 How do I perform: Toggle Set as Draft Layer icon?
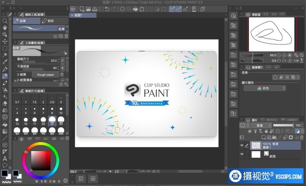(261, 131)
